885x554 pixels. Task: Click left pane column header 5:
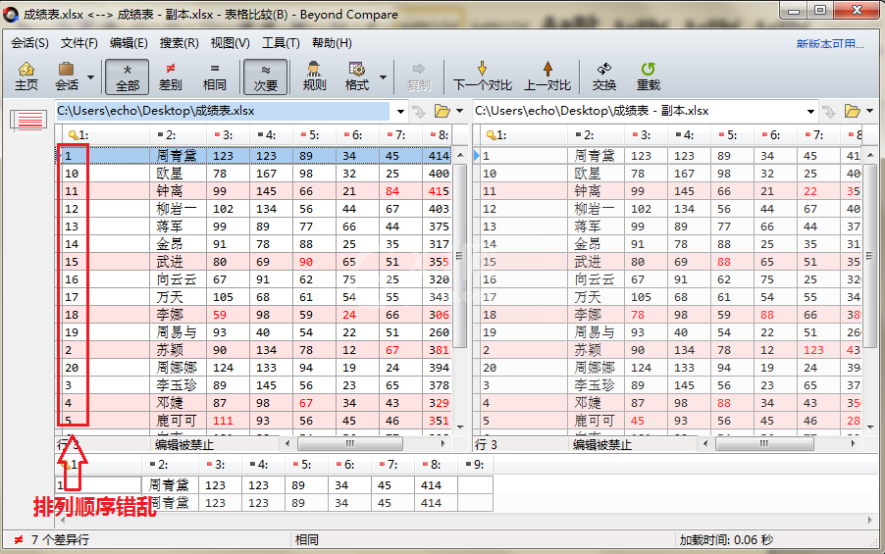click(314, 135)
